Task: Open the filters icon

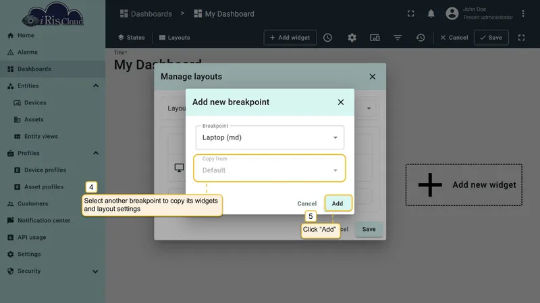Action: [398, 38]
